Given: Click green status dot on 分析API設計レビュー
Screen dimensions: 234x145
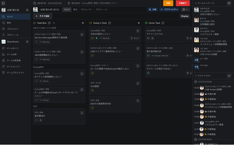Looking at the screenshot, I should [96, 38].
